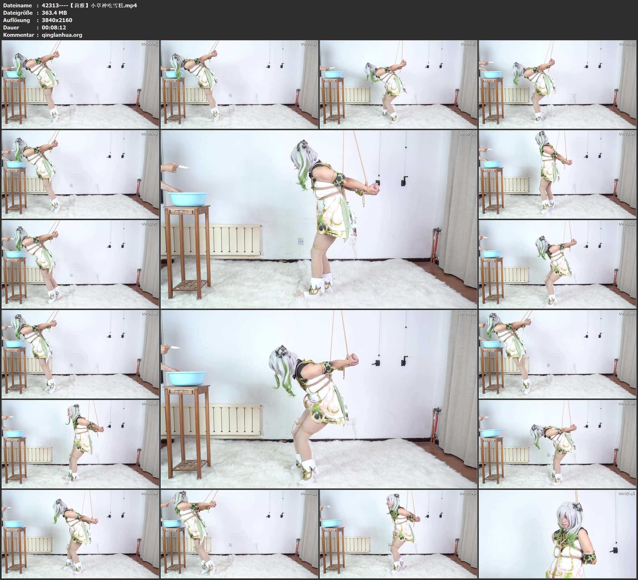Screen dimensions: 638x580
Task: Click the 00:03:01 thumbnail
Action: (x=557, y=174)
